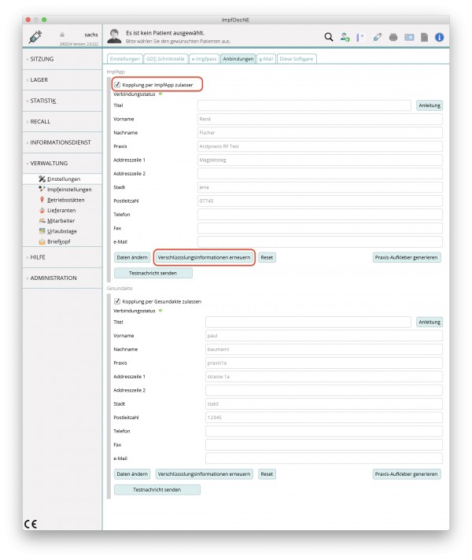Viewport: 472px width, 560px height.
Task: Click the gray document icon in toolbar
Action: (x=424, y=37)
